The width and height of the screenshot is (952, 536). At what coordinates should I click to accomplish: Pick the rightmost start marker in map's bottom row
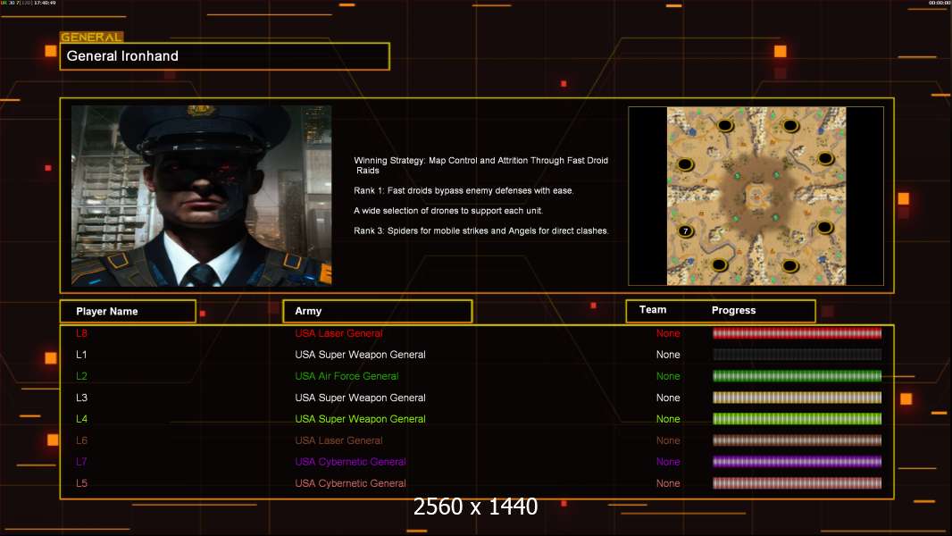(x=789, y=265)
